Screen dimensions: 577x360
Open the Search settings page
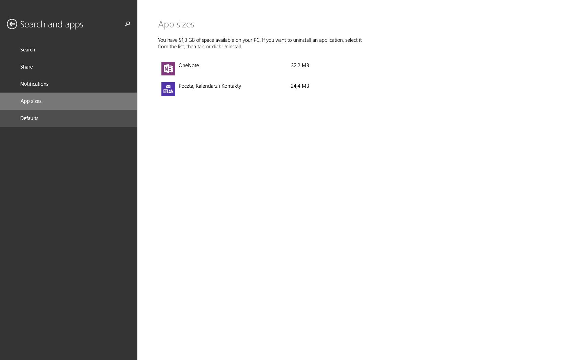[x=69, y=50]
